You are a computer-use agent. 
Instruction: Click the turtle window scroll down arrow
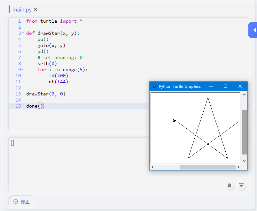(x=244, y=161)
